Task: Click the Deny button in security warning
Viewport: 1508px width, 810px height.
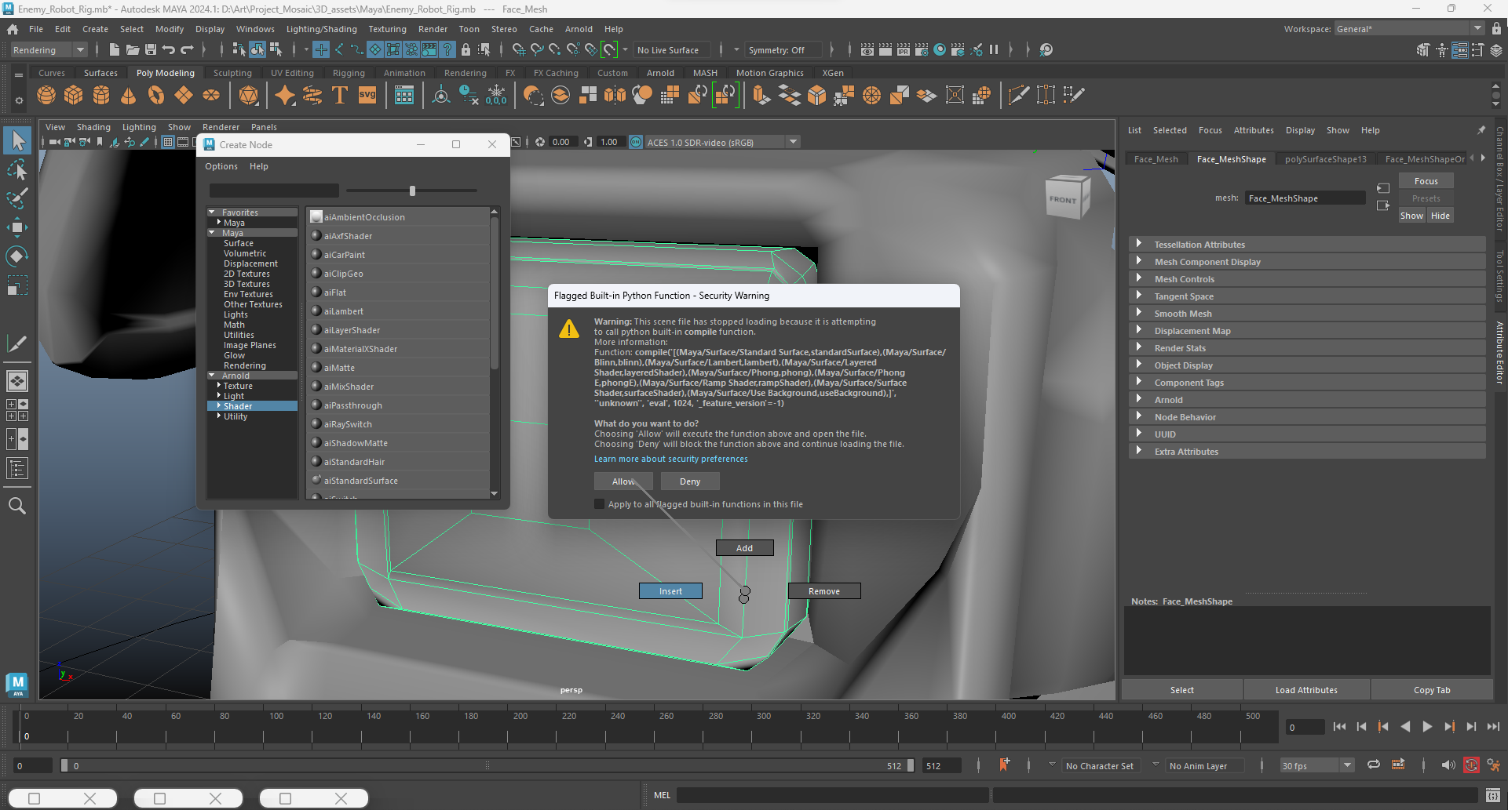Action: pos(689,481)
